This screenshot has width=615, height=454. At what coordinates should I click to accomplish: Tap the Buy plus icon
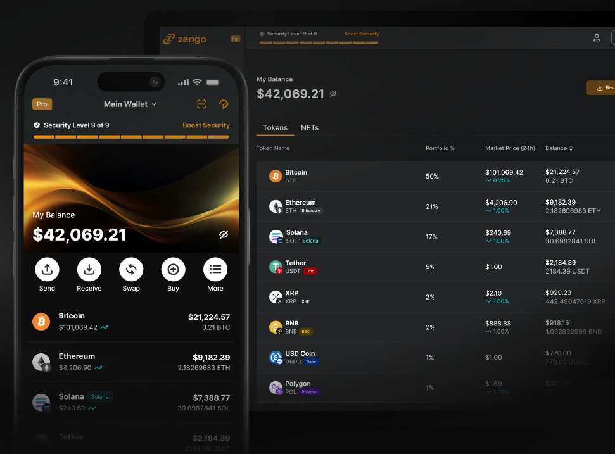coord(173,269)
